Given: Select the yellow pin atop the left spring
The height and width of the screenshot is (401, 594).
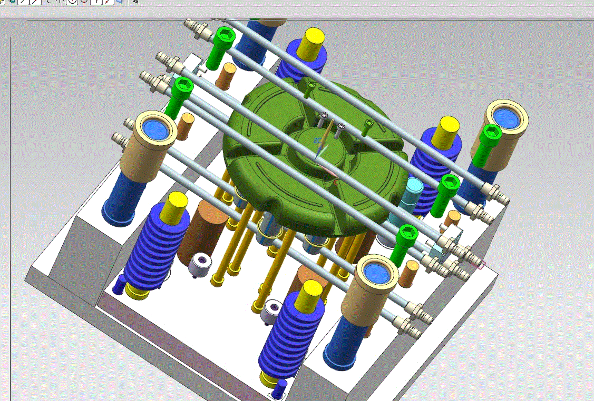Looking at the screenshot, I should pyautogui.click(x=173, y=208).
